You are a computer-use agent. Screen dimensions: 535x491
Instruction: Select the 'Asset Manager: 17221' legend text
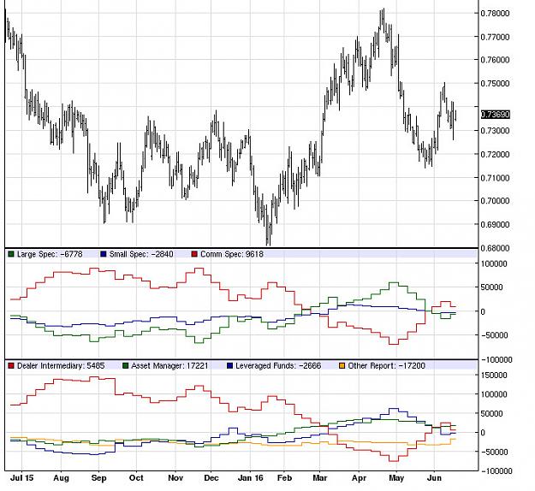pos(169,366)
